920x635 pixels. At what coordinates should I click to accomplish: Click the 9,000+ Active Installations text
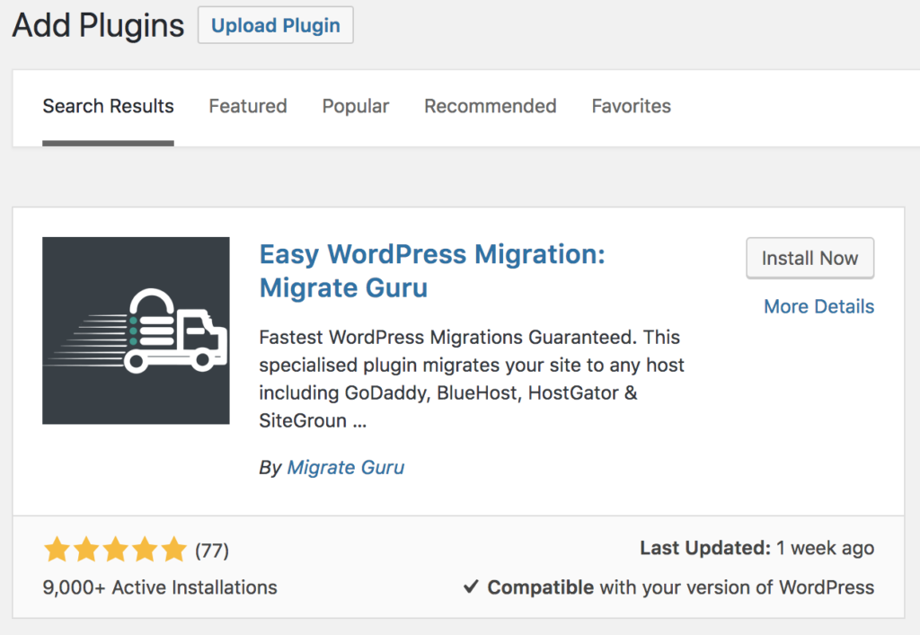[160, 587]
